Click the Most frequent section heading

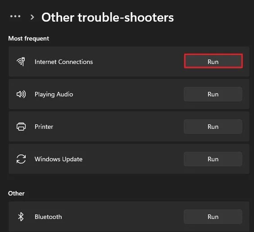29,39
